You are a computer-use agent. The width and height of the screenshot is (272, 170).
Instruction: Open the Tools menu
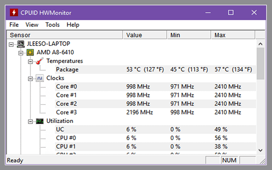(x=52, y=25)
